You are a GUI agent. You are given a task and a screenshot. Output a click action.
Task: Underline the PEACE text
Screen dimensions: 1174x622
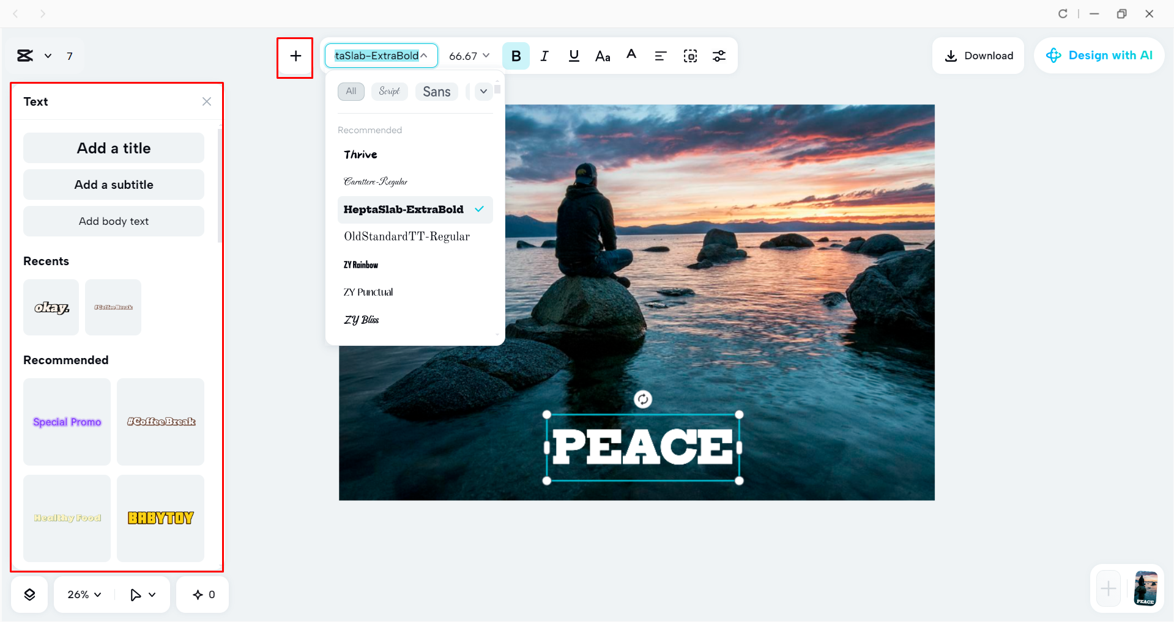click(x=574, y=56)
